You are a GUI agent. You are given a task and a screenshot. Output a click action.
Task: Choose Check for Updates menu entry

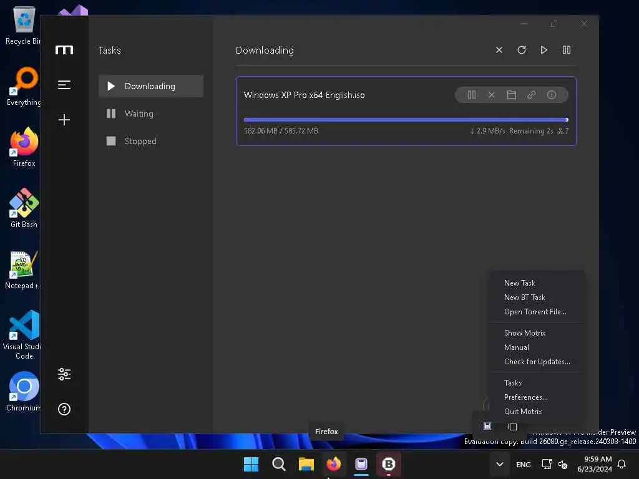pos(537,361)
